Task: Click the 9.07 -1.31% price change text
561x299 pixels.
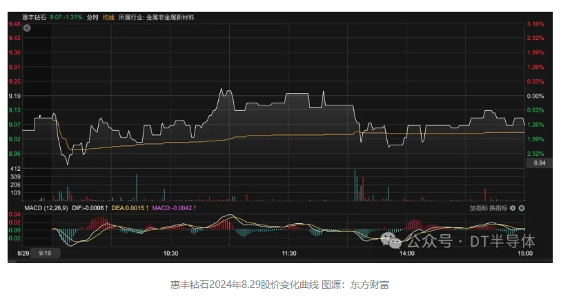Action: [66, 17]
